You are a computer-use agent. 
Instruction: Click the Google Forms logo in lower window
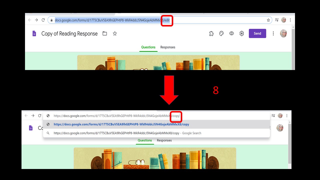[x=31, y=128]
